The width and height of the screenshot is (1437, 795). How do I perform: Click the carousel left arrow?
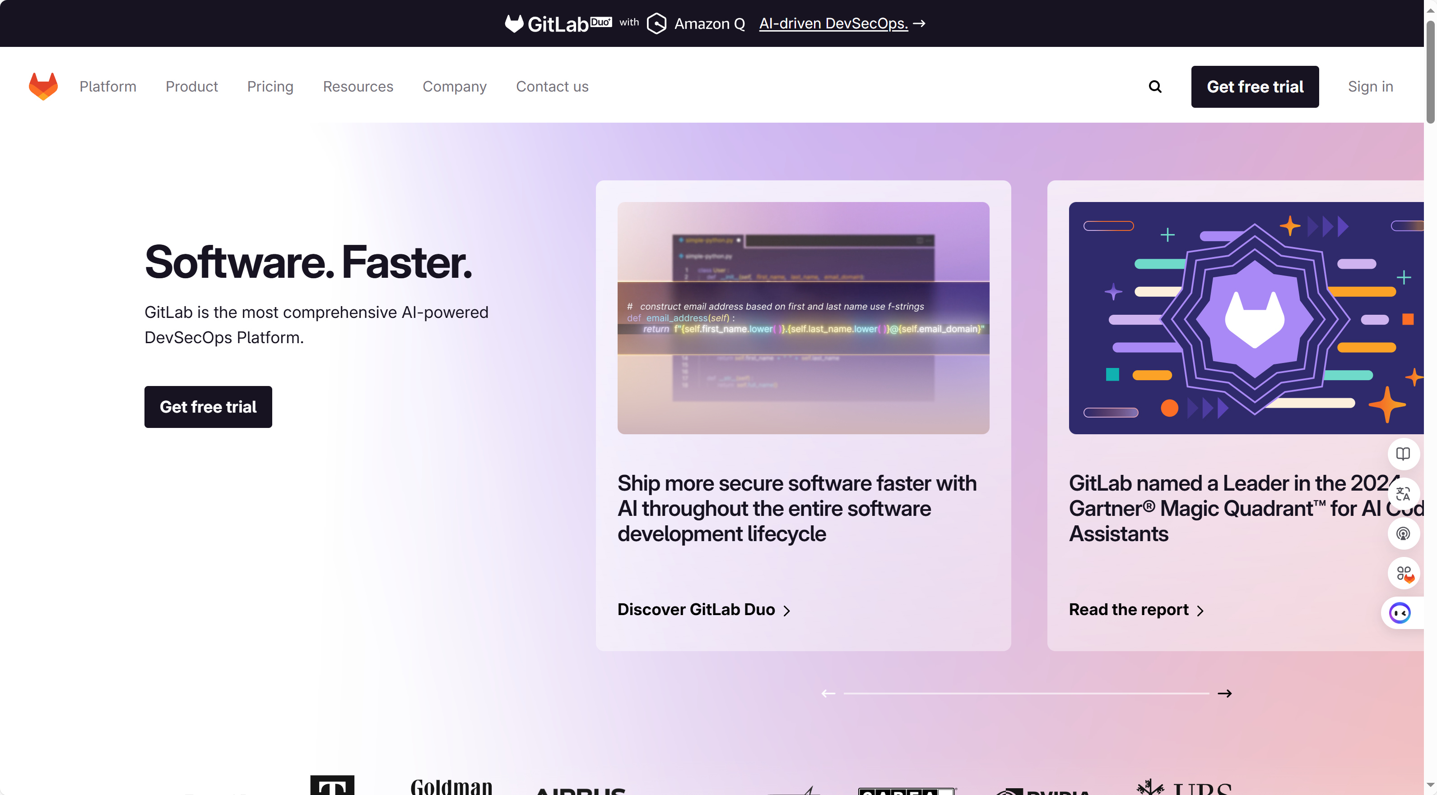click(828, 693)
